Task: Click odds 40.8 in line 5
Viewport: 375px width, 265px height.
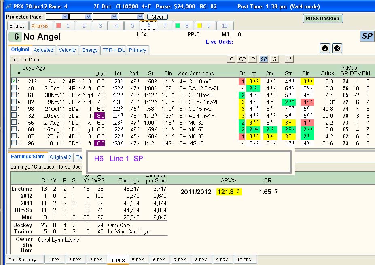Action: (x=328, y=109)
